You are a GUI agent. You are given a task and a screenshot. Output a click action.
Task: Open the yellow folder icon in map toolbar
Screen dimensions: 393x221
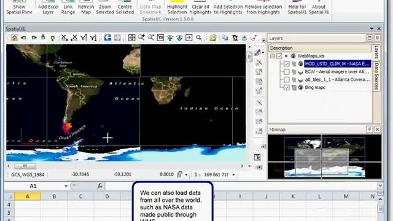coord(213,38)
